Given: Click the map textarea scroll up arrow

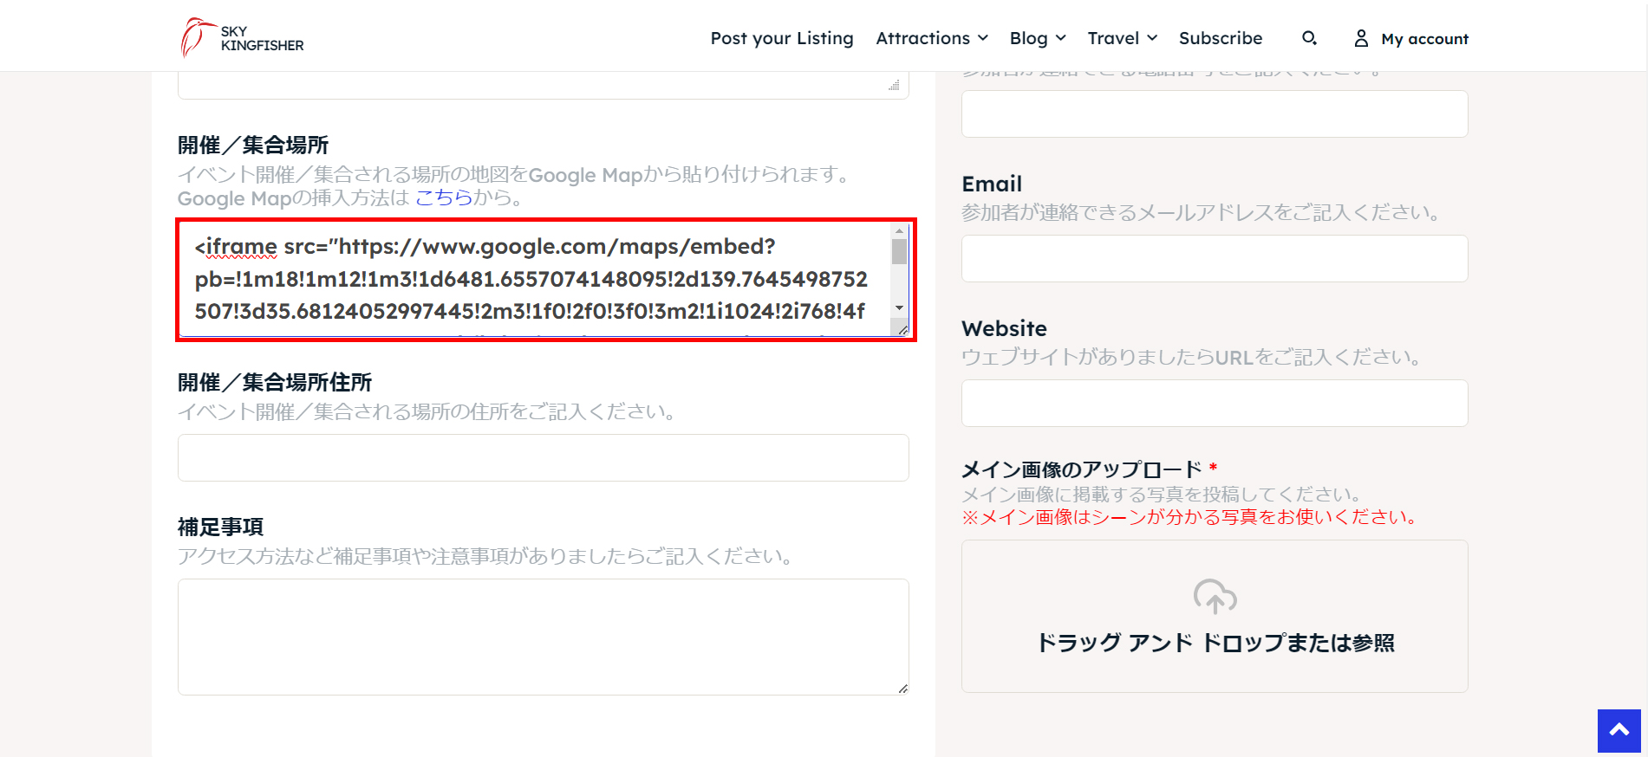Looking at the screenshot, I should (x=899, y=230).
